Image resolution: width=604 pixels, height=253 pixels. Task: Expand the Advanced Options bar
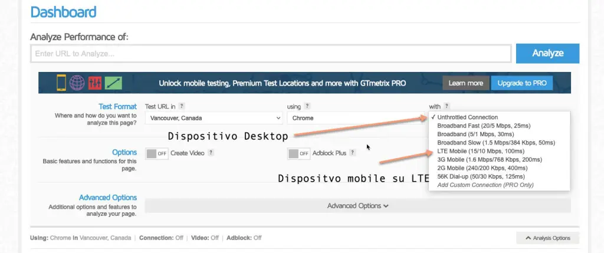pos(358,206)
